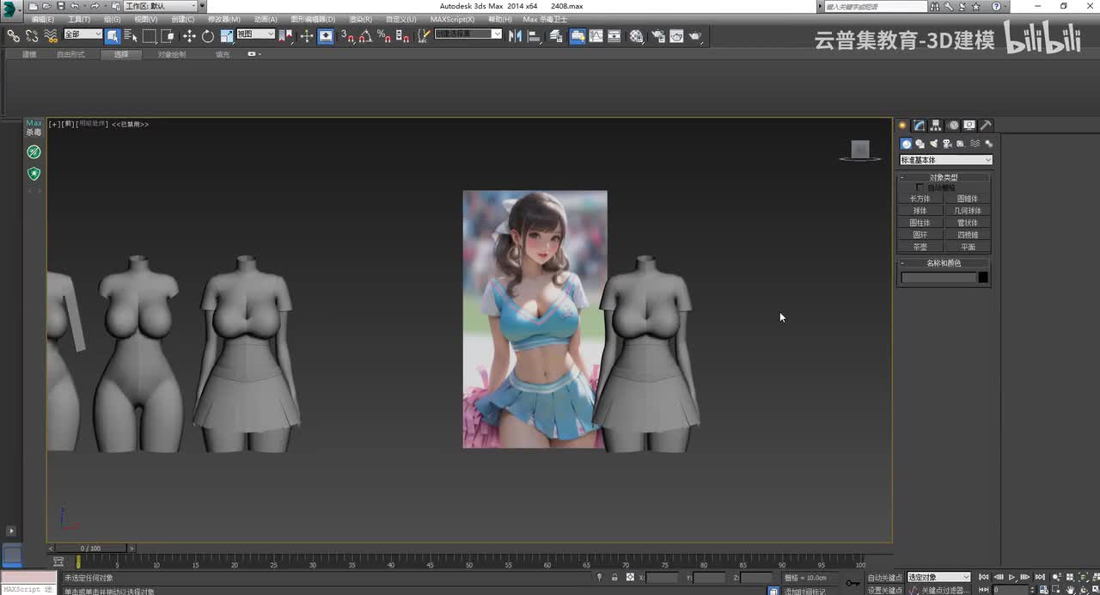The image size is (1100, 595).
Task: Select the Move transform tool
Action: pos(189,36)
